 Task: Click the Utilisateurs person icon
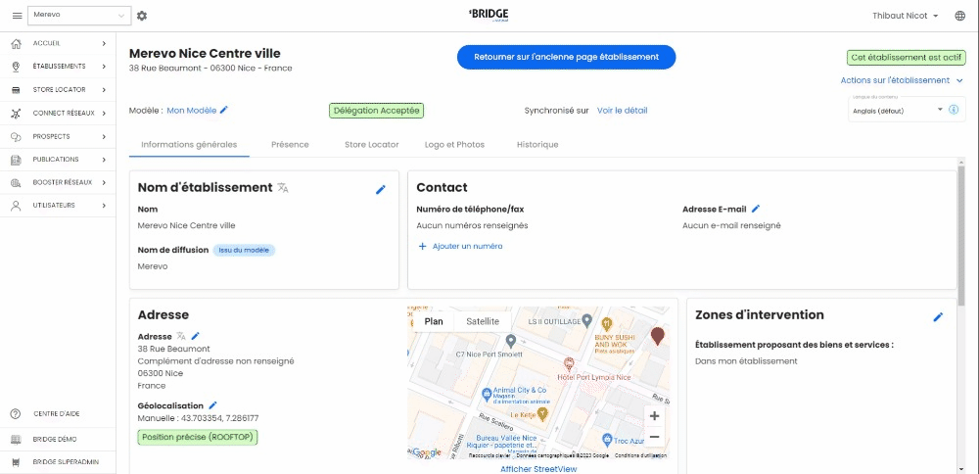point(17,206)
